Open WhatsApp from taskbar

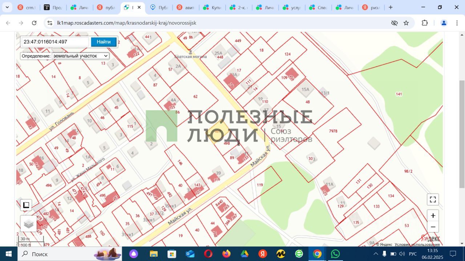[x=335, y=254]
